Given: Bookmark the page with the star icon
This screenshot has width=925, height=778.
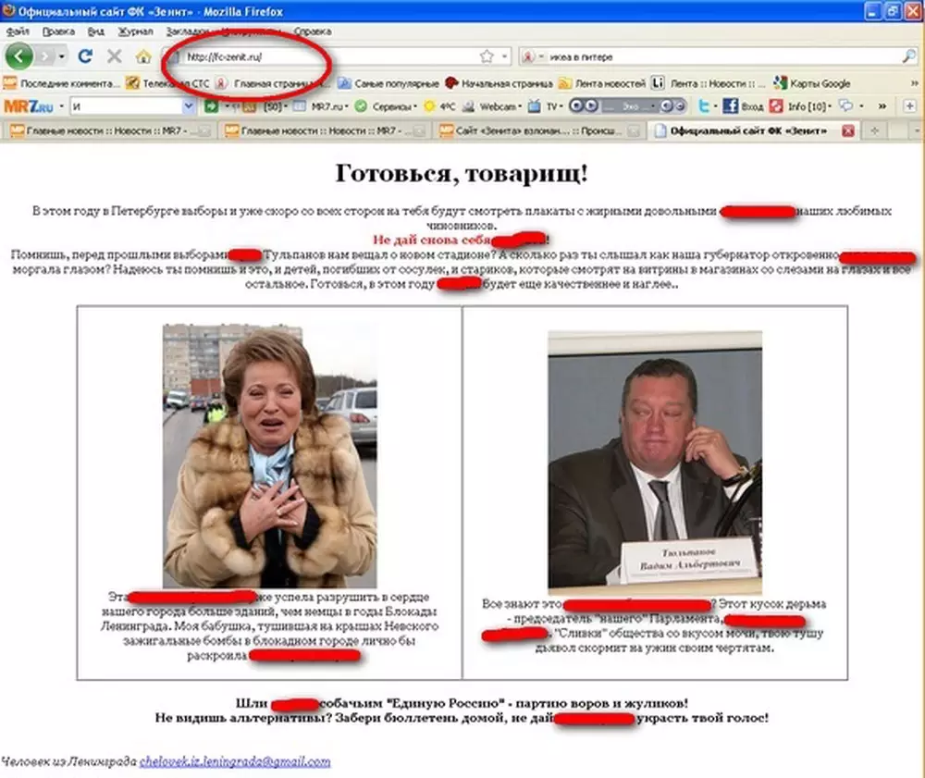Looking at the screenshot, I should coord(486,56).
